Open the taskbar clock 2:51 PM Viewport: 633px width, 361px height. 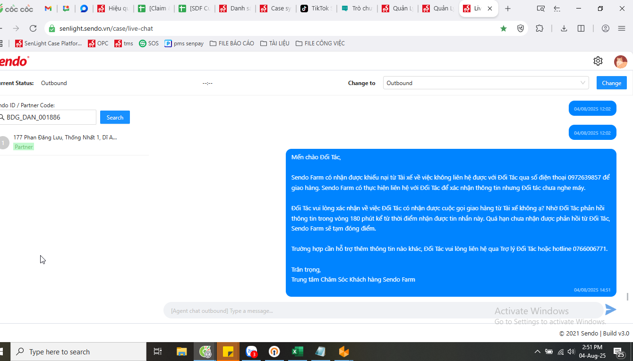click(592, 352)
